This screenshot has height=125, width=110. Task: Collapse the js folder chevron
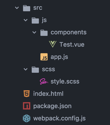tap(26, 20)
